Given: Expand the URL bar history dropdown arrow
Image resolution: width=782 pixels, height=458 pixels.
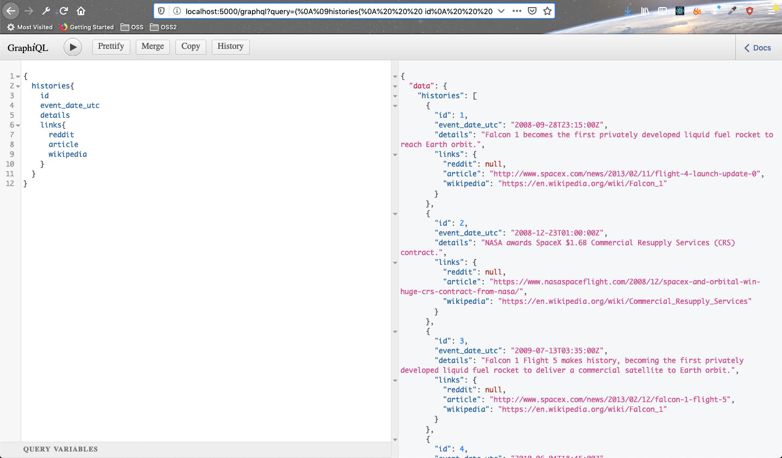Looking at the screenshot, I should click(x=501, y=11).
